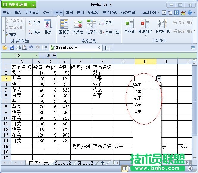
Task: Expand the Ungroup (取消组合) dropdown arrow
Action: (146, 36)
